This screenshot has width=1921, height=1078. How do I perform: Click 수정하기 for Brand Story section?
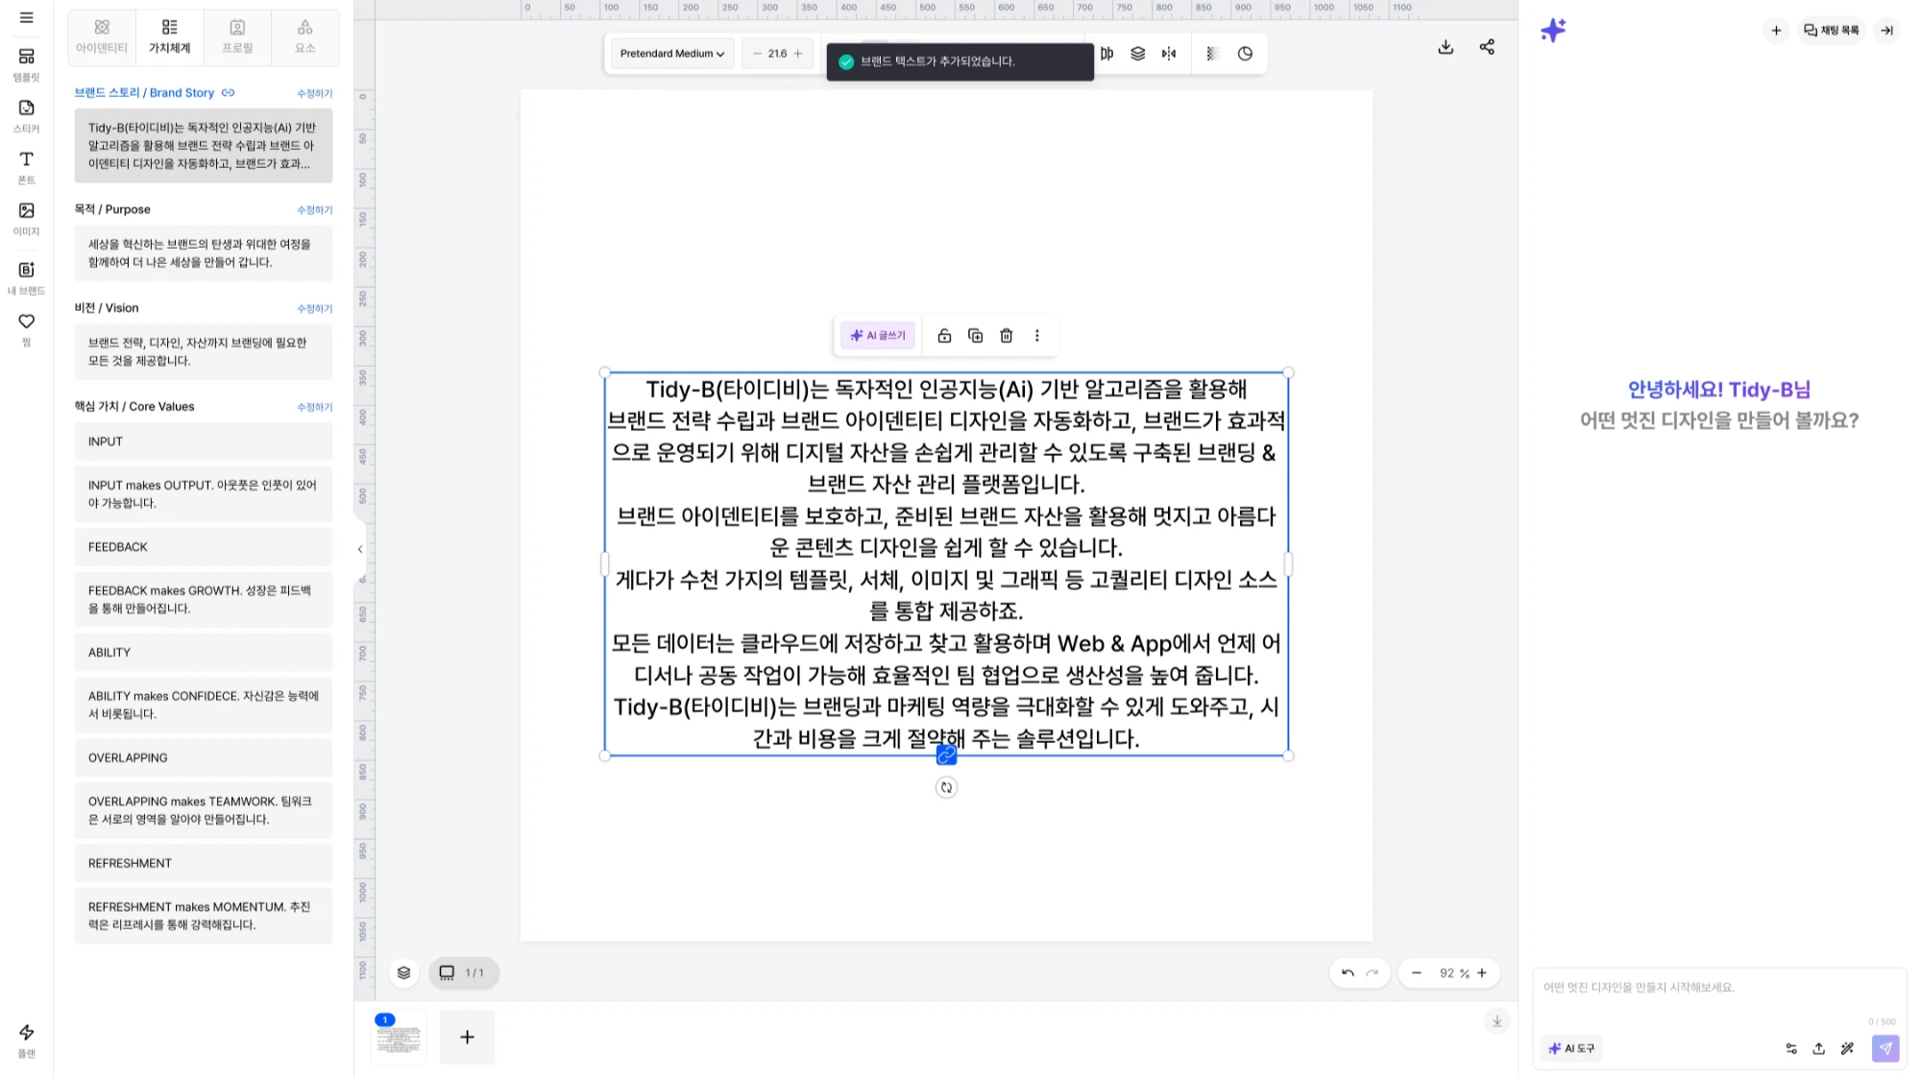pyautogui.click(x=314, y=93)
